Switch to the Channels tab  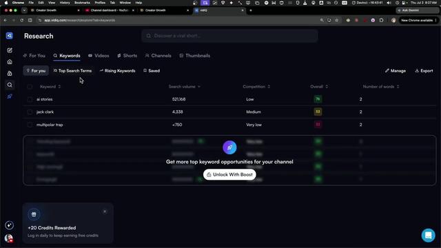[158, 56]
